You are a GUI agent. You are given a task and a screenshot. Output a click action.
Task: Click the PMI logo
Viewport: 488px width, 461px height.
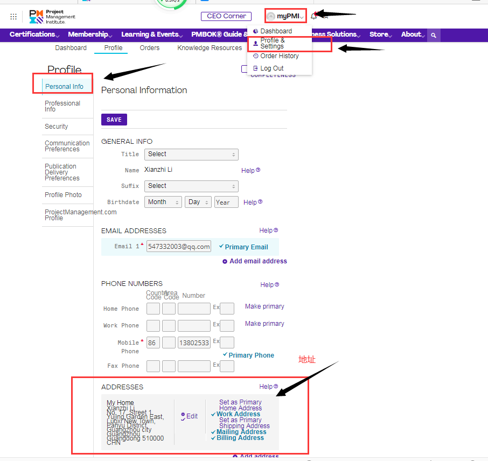[52, 17]
